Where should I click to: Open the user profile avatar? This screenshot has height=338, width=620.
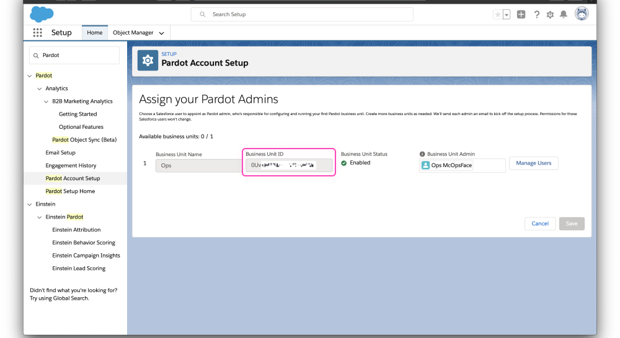click(x=582, y=14)
